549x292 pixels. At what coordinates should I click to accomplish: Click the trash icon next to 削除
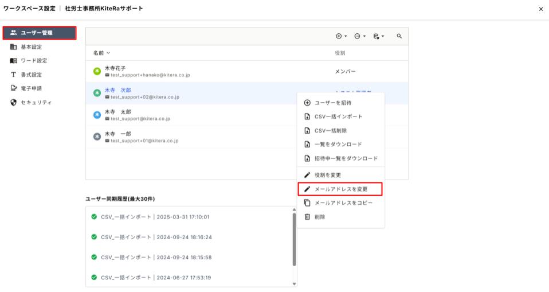307,217
